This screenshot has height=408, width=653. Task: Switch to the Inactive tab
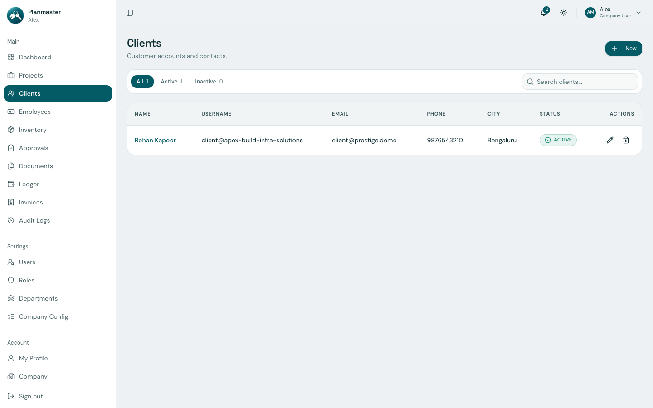[209, 82]
